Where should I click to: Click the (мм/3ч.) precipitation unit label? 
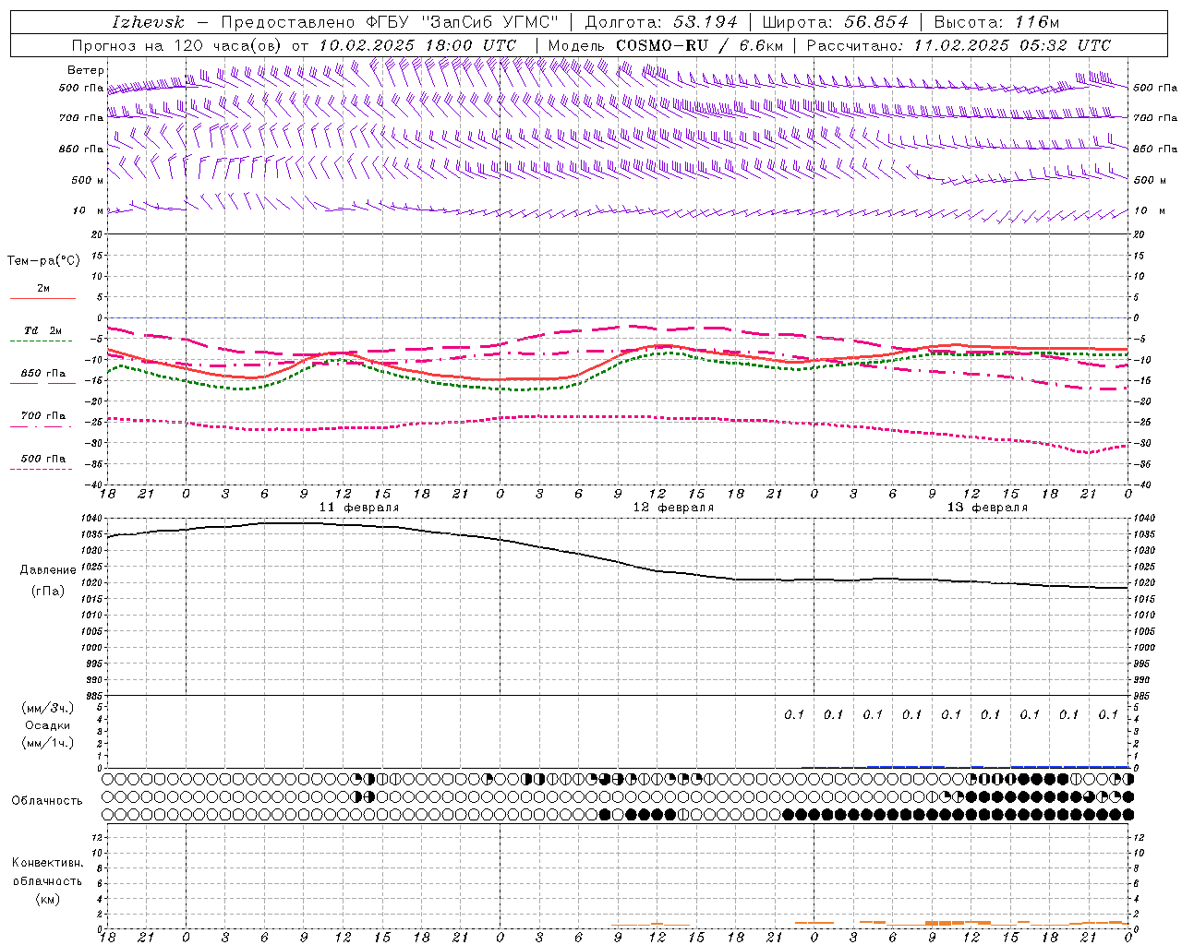pyautogui.click(x=48, y=708)
